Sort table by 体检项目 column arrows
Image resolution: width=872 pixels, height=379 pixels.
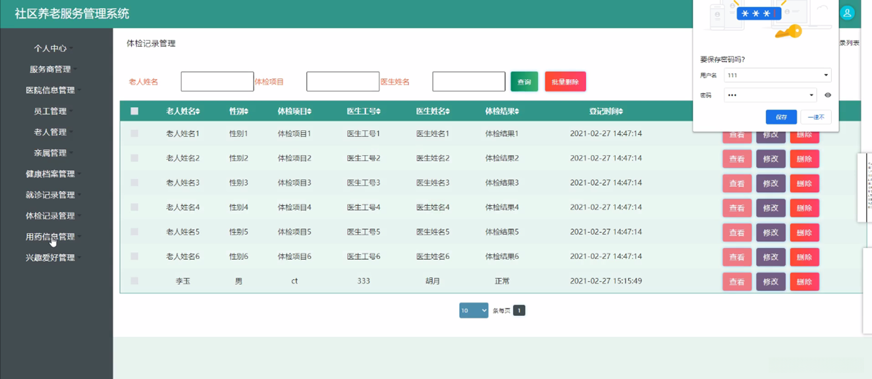309,112
